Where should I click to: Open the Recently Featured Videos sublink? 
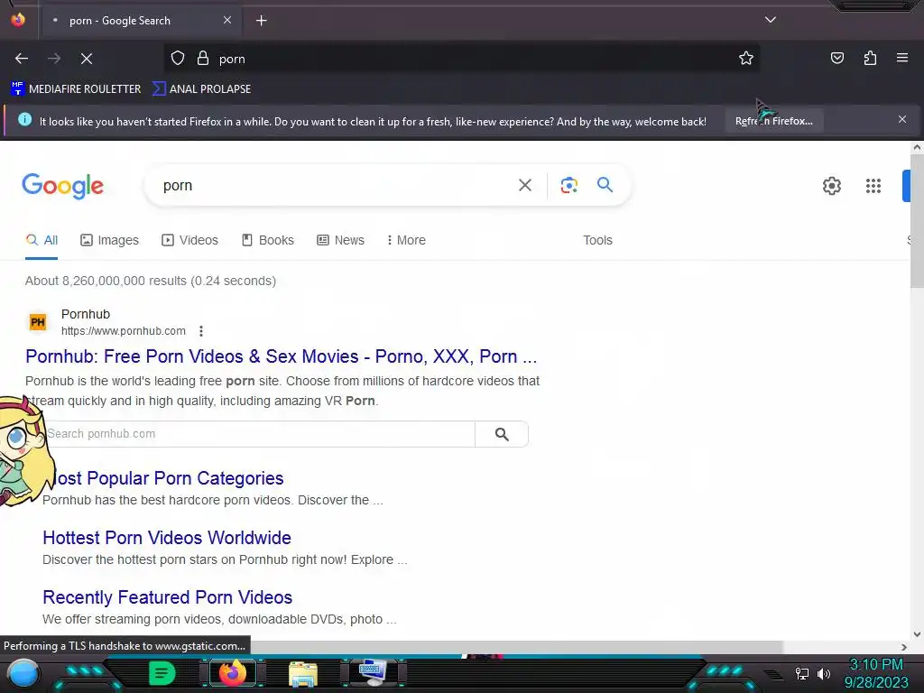(x=167, y=597)
